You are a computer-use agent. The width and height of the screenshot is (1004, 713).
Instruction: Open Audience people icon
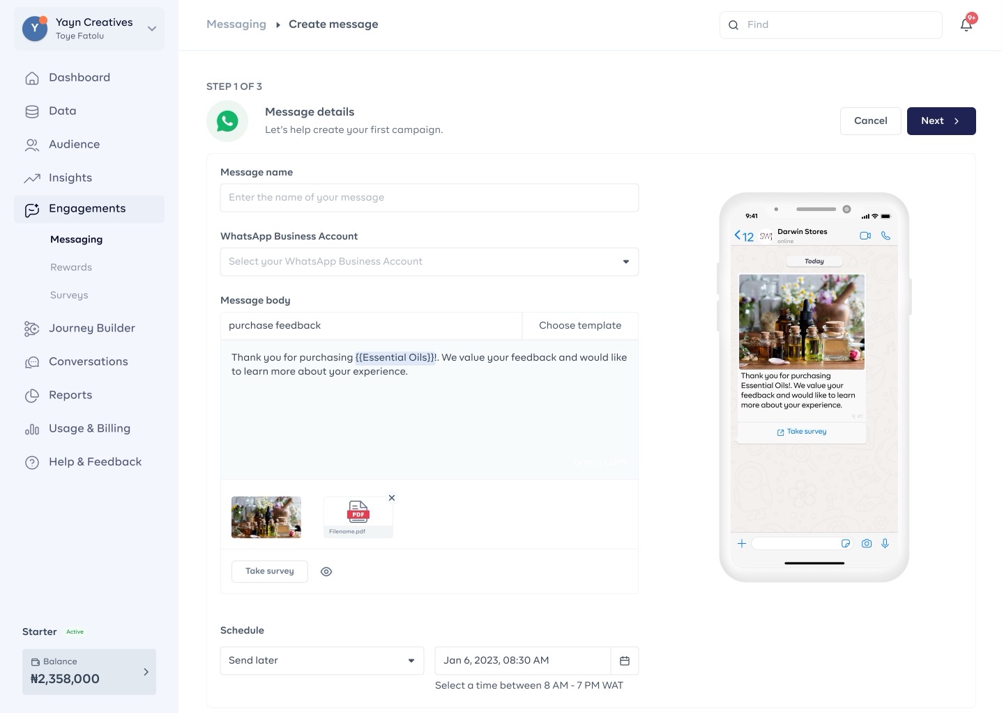click(x=32, y=145)
